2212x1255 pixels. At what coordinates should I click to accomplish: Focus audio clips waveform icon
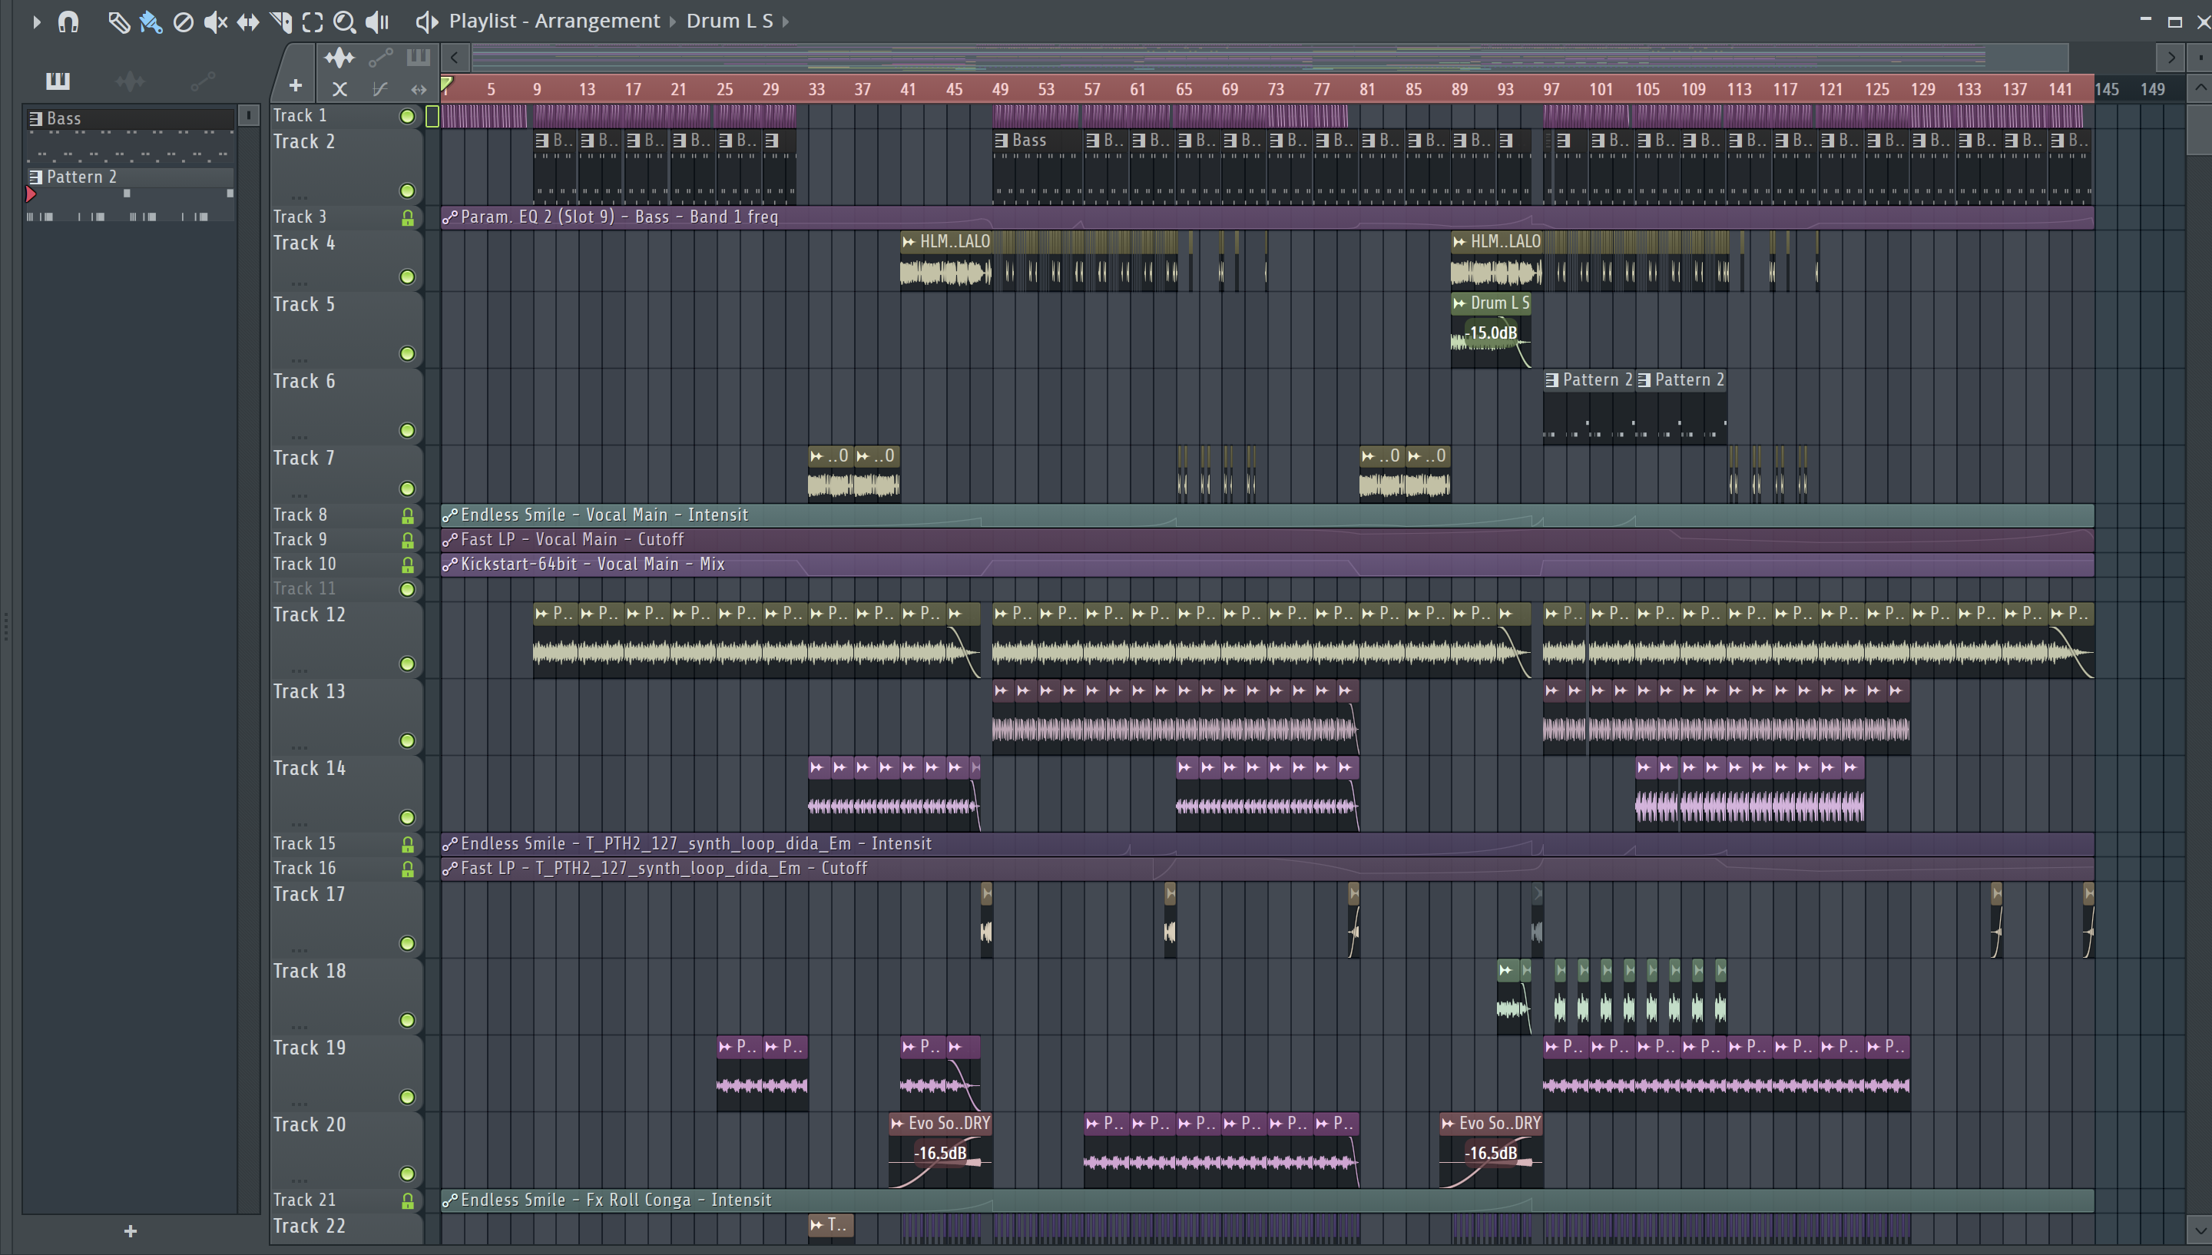tap(339, 58)
